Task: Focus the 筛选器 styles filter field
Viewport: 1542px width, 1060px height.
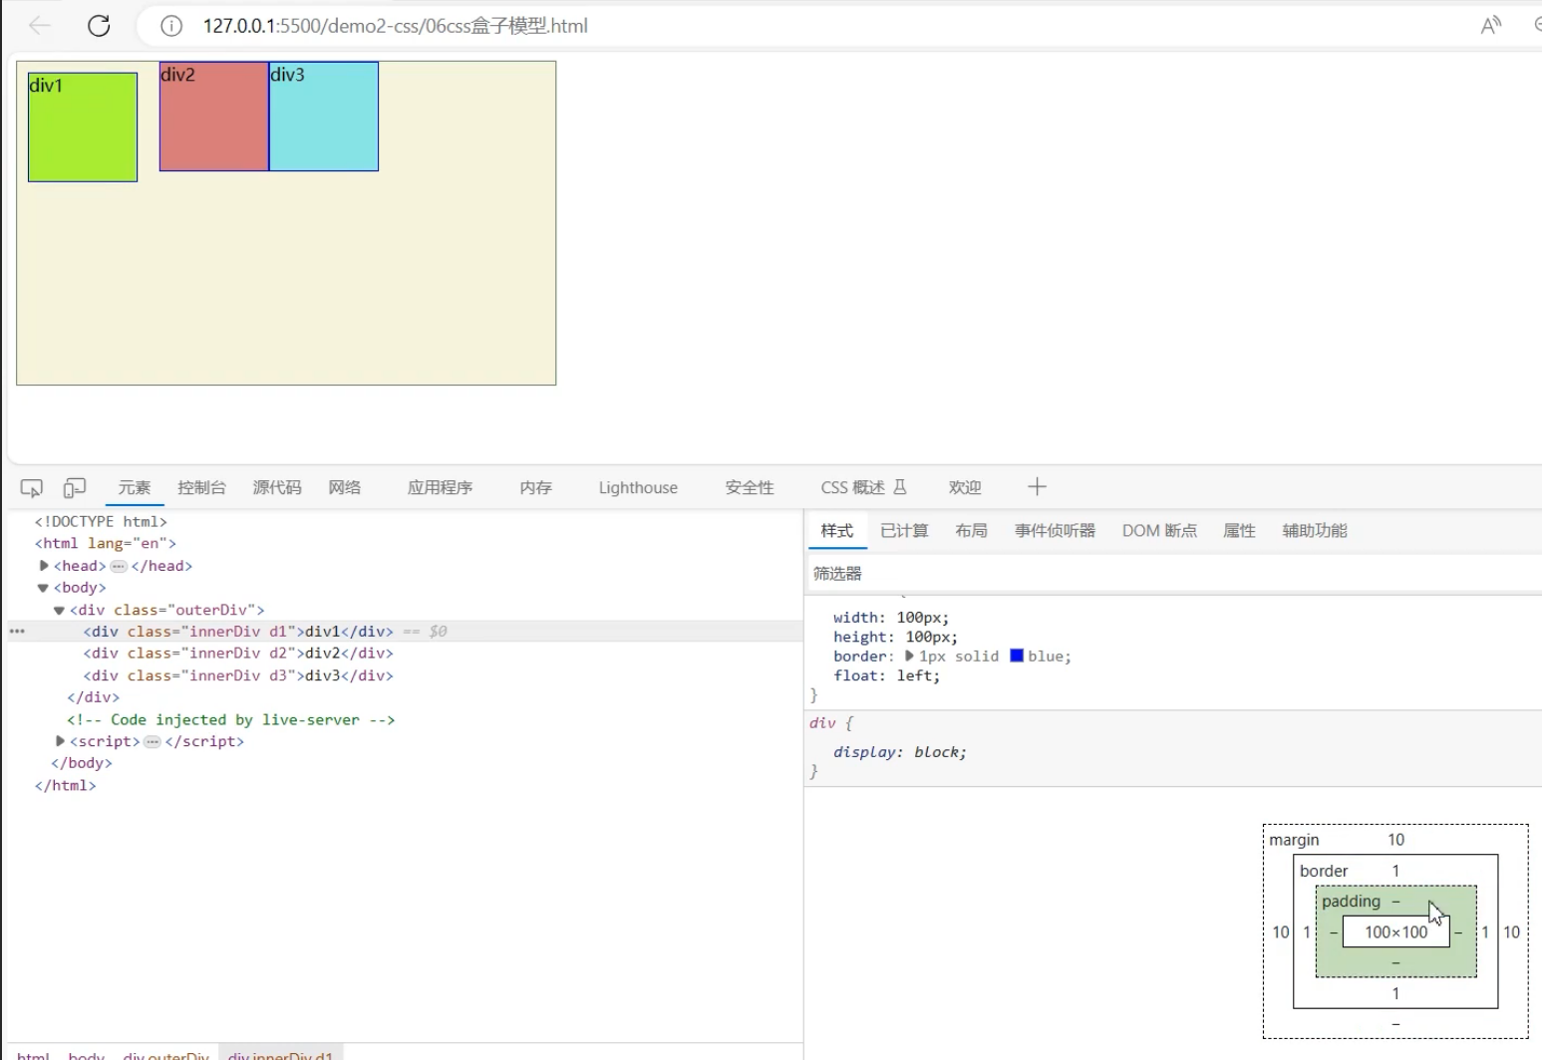Action: 1173,574
